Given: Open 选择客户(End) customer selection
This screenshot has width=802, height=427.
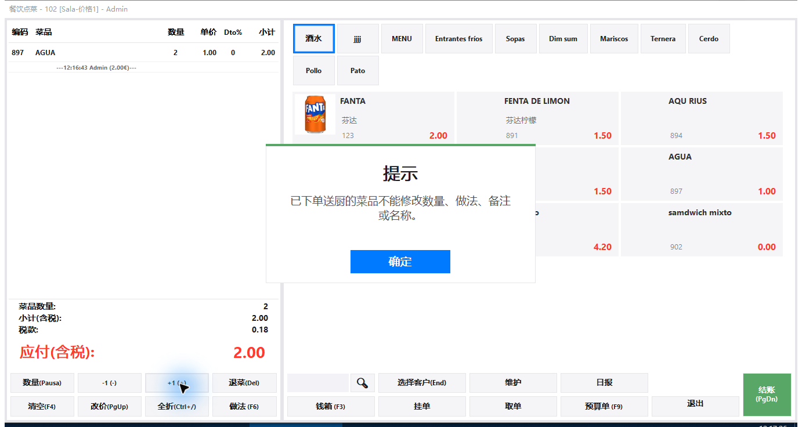Looking at the screenshot, I should pyautogui.click(x=422, y=383).
